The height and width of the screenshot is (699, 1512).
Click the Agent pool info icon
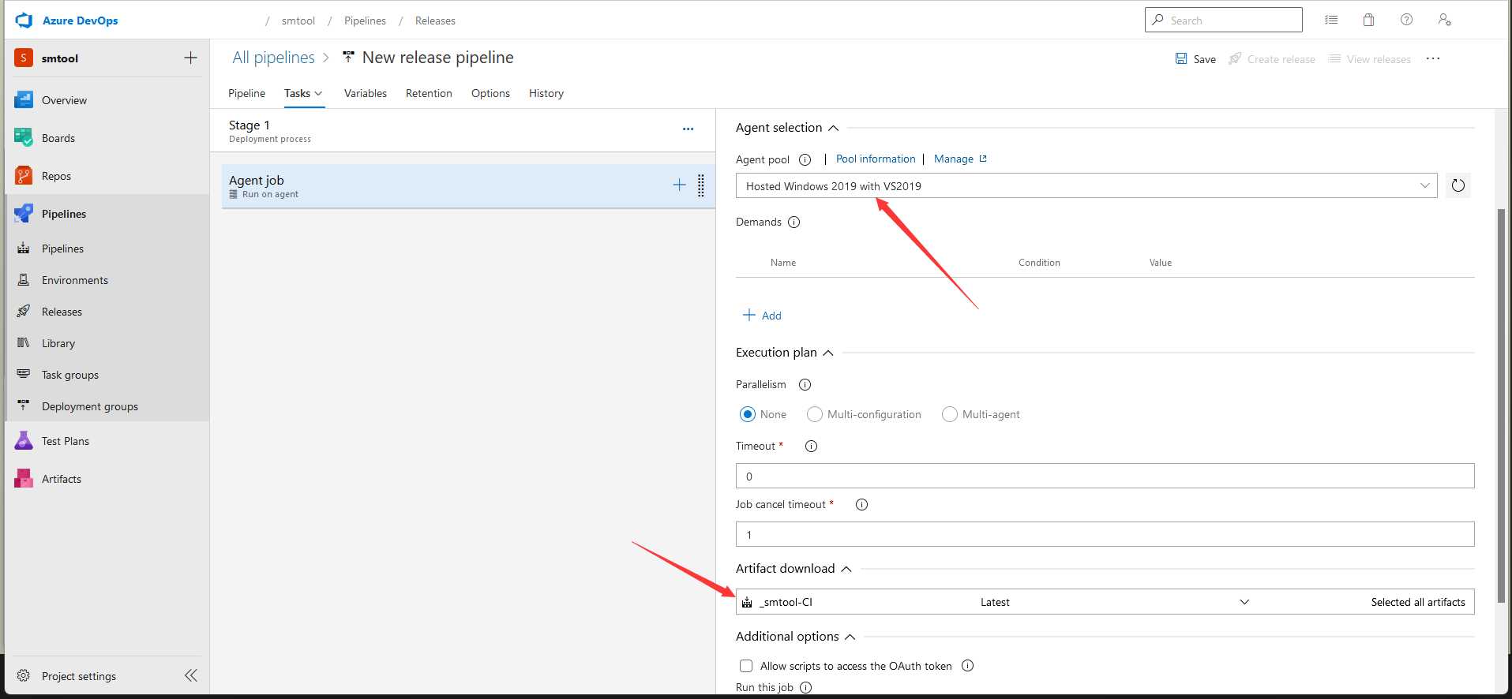805,159
